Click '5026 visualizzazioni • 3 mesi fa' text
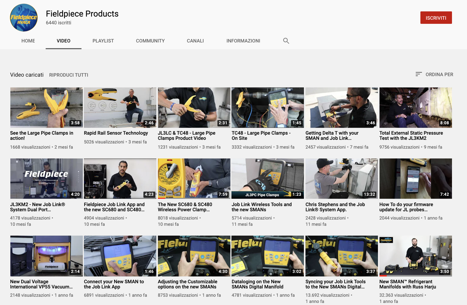This screenshot has width=467, height=305. [x=115, y=142]
